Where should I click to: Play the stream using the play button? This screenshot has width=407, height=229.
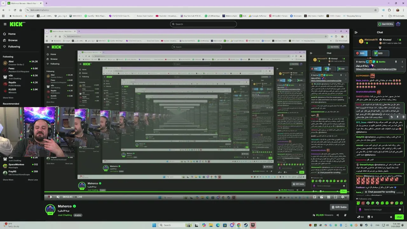tap(51, 197)
